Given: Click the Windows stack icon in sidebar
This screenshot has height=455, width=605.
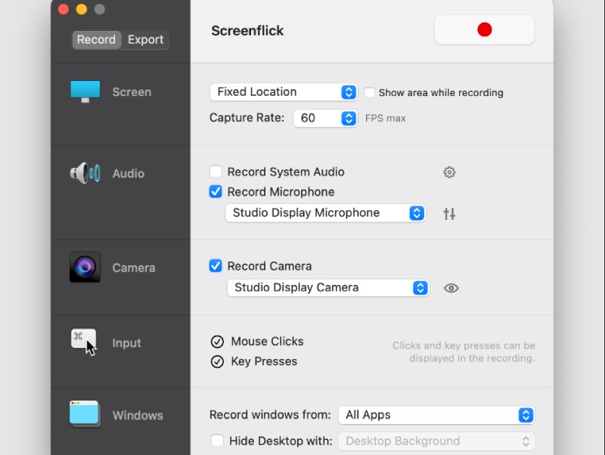Looking at the screenshot, I should 85,414.
